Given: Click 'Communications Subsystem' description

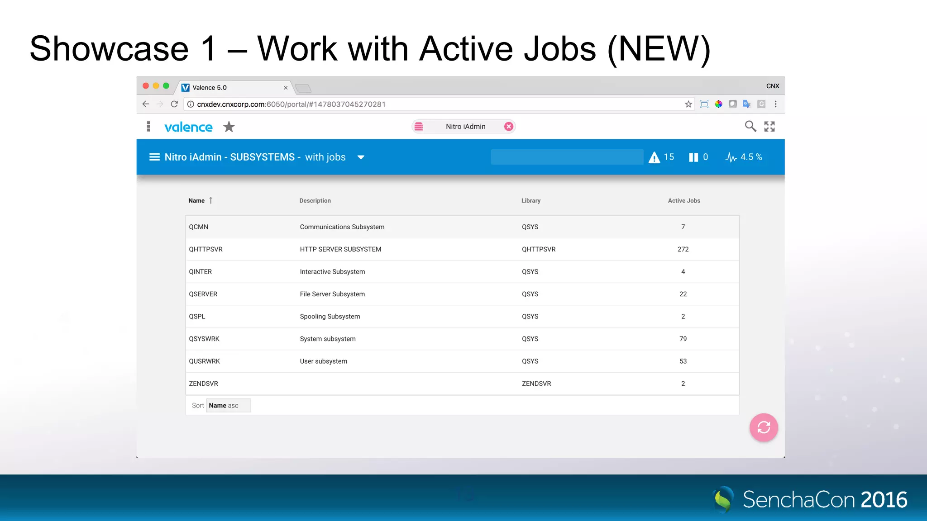Looking at the screenshot, I should [342, 227].
